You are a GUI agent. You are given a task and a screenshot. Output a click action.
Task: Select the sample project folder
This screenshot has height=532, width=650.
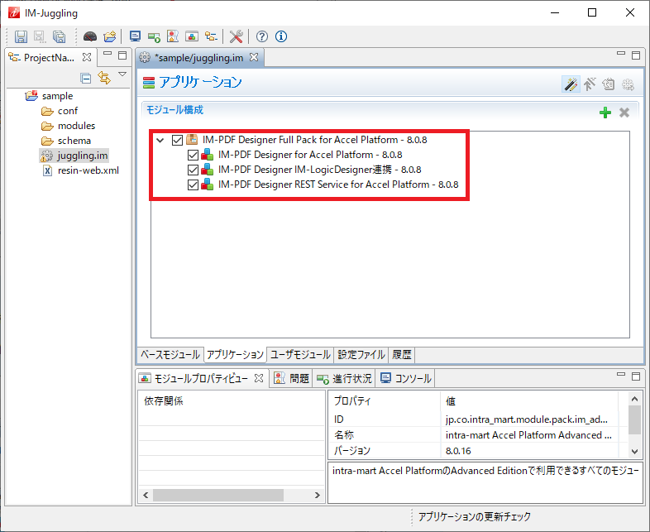pos(57,96)
